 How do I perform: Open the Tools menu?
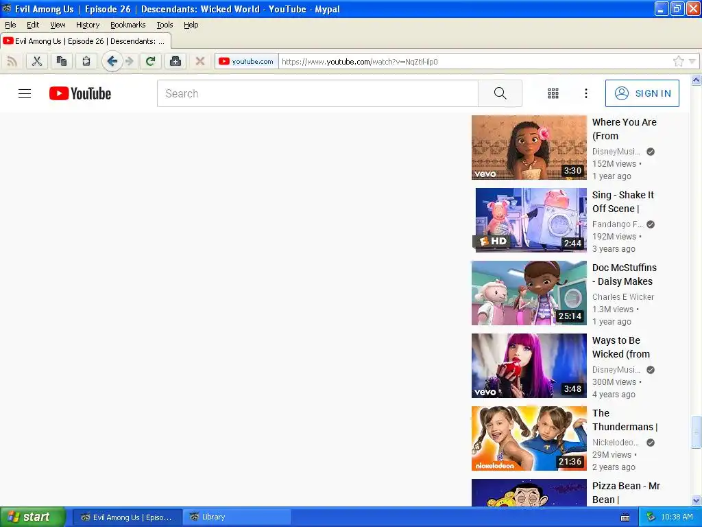click(x=165, y=25)
